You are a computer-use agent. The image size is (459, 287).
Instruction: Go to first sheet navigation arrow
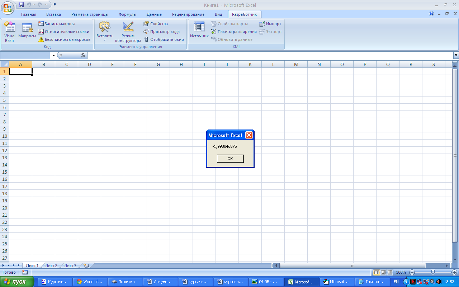click(4, 265)
